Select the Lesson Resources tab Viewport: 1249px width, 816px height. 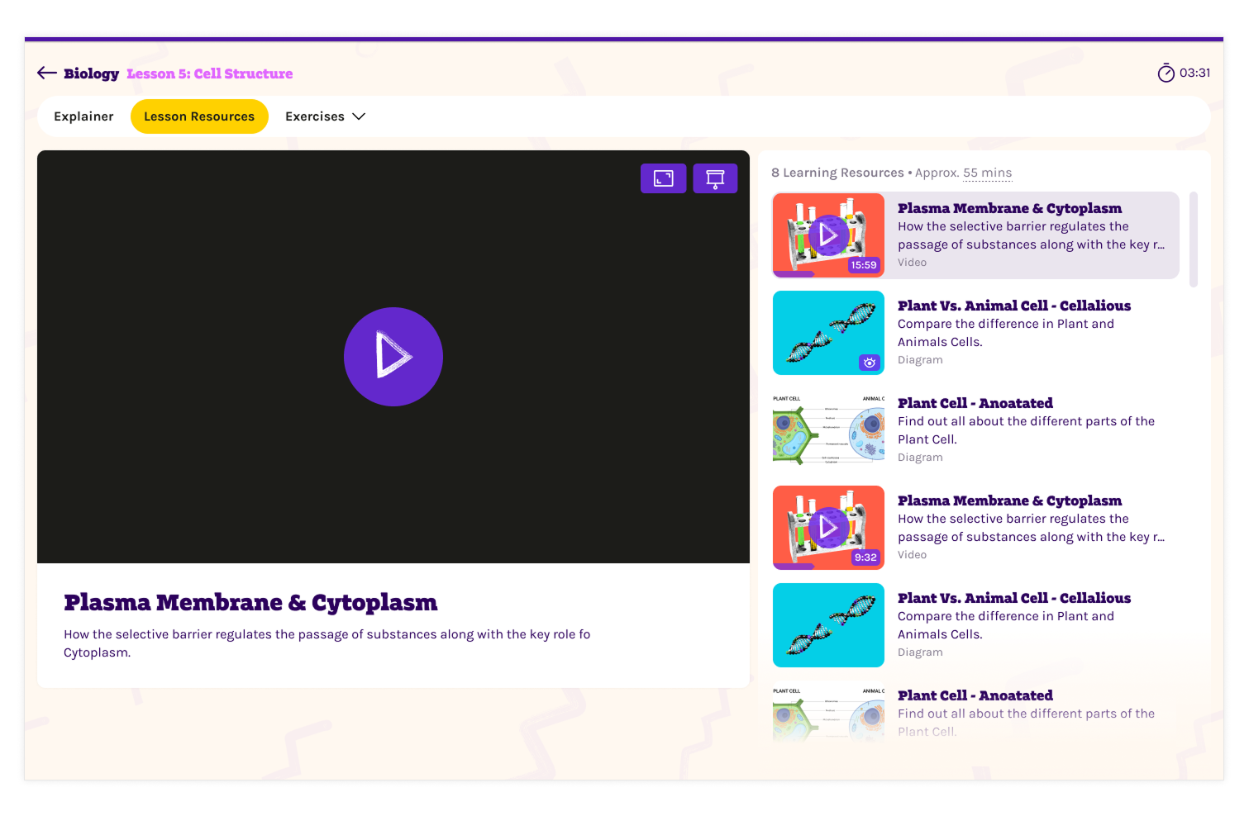[x=199, y=116]
